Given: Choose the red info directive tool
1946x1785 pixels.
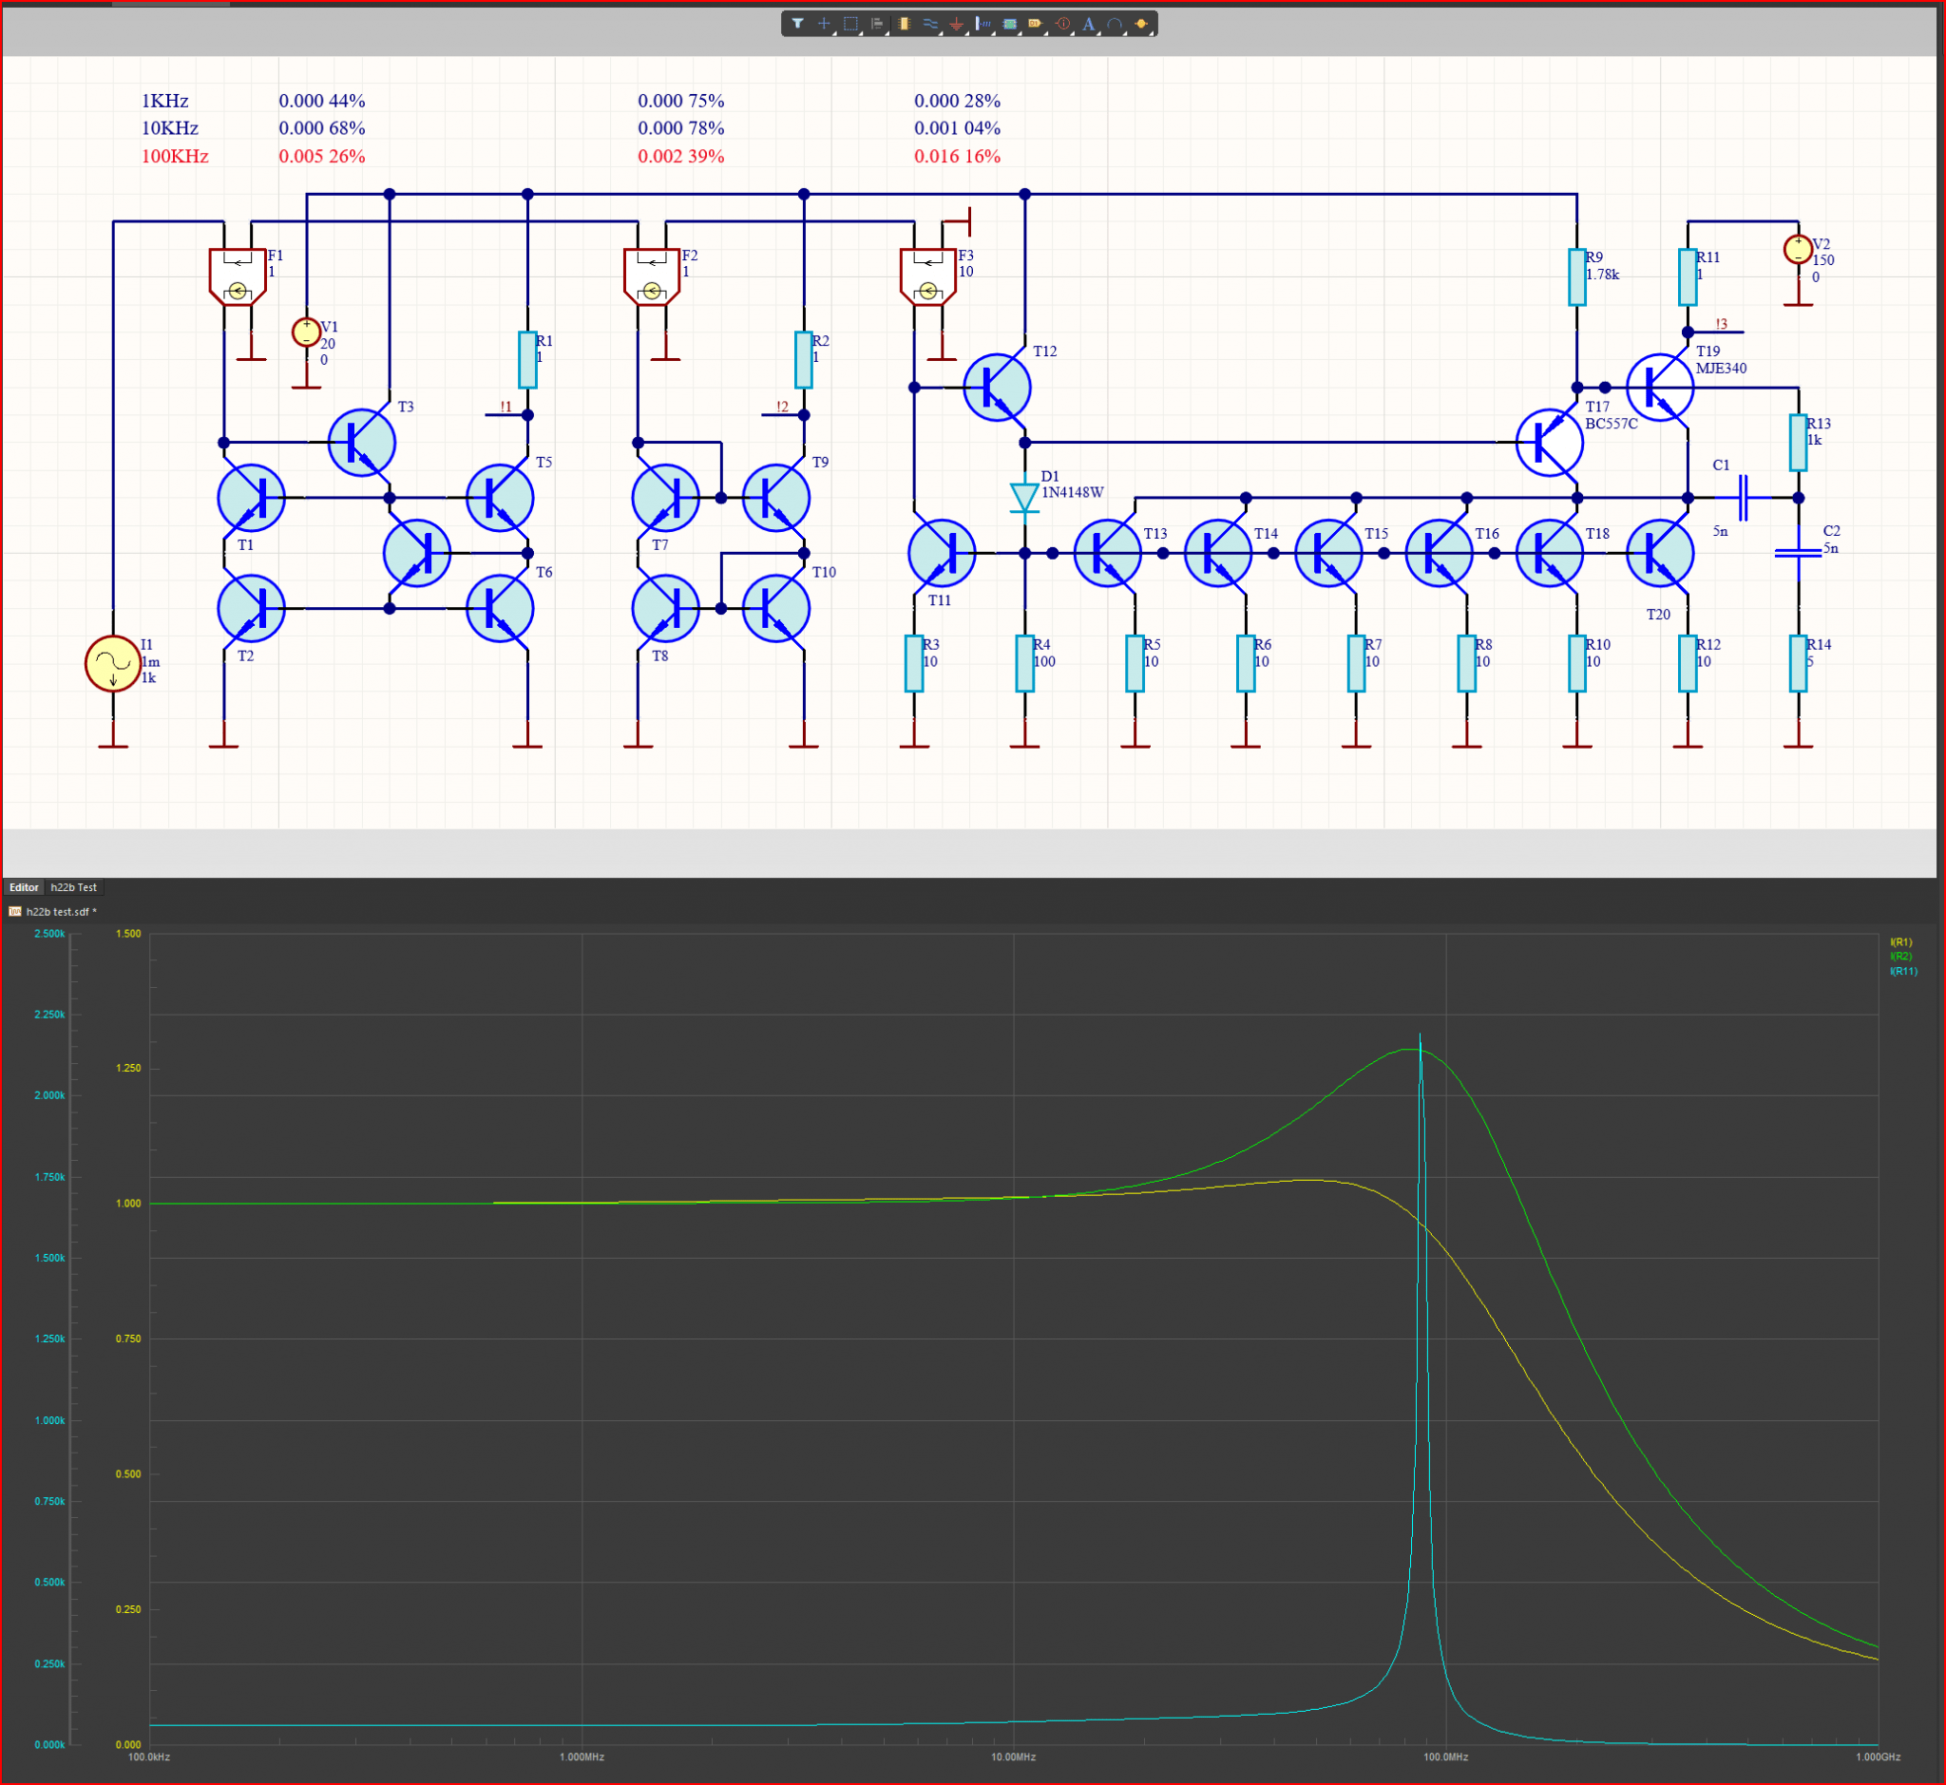Looking at the screenshot, I should [x=1062, y=24].
